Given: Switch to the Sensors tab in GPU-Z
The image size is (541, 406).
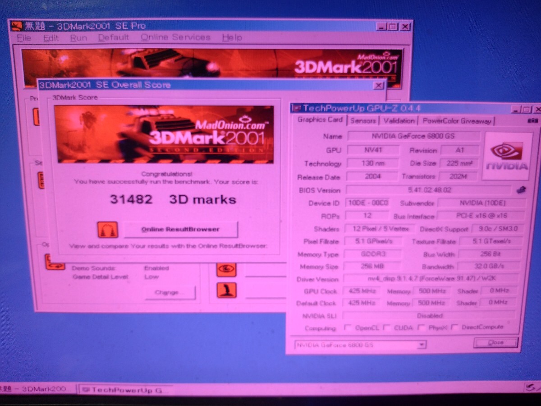Looking at the screenshot, I should point(363,120).
